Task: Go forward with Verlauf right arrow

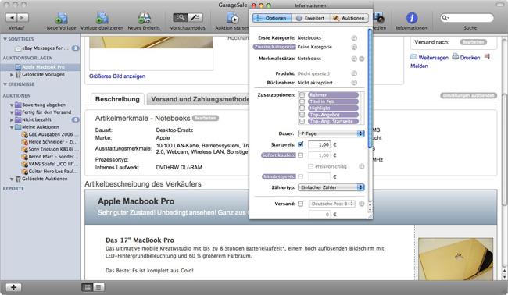Action: 23,17
